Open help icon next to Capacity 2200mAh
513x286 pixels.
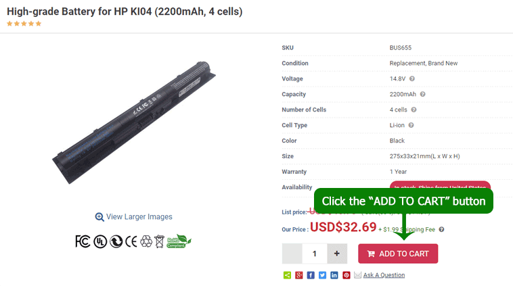423,94
